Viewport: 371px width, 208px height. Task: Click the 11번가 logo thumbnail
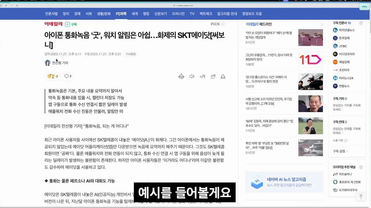click(x=311, y=60)
